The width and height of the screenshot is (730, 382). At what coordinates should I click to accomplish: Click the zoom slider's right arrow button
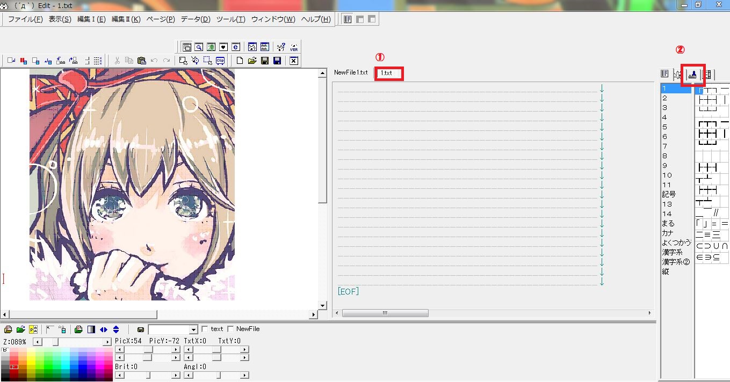coord(107,342)
